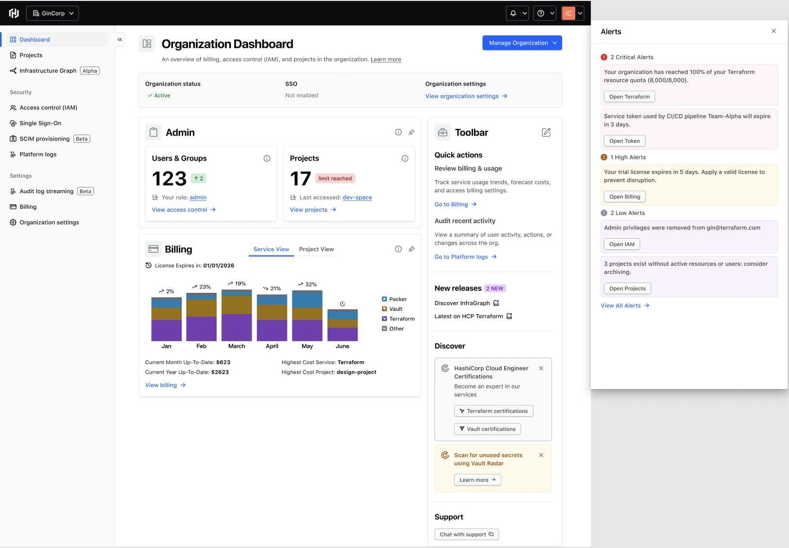Open the help question-mark menu
789x548 pixels.
coord(545,13)
